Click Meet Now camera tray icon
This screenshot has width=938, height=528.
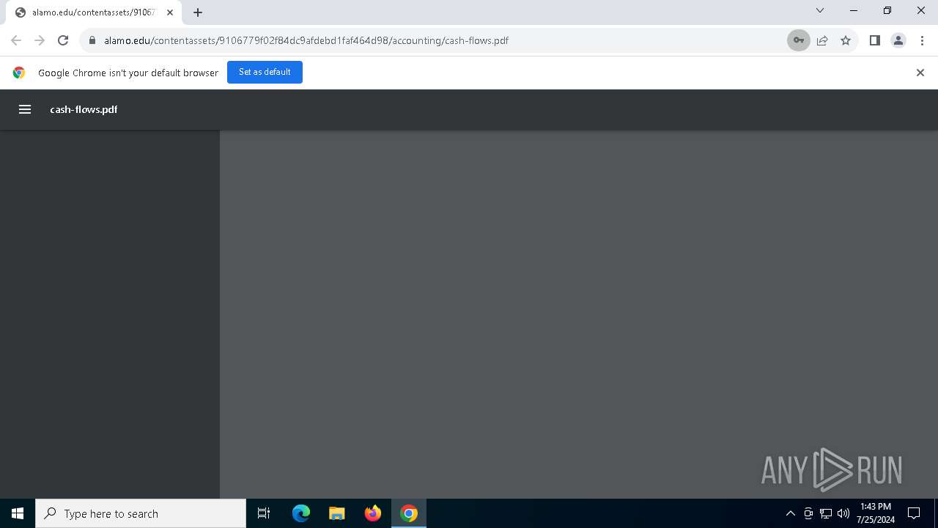808,513
